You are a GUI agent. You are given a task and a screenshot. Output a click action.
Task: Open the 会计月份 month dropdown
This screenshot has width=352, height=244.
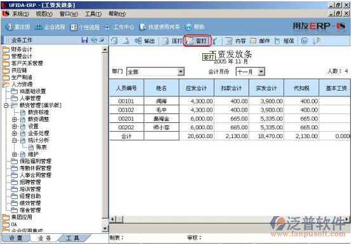[x=261, y=72]
